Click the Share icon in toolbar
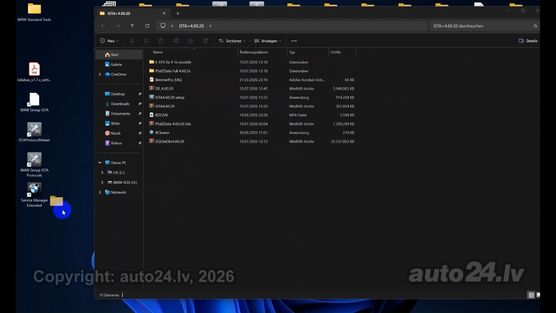This screenshot has width=556, height=313. (x=191, y=41)
